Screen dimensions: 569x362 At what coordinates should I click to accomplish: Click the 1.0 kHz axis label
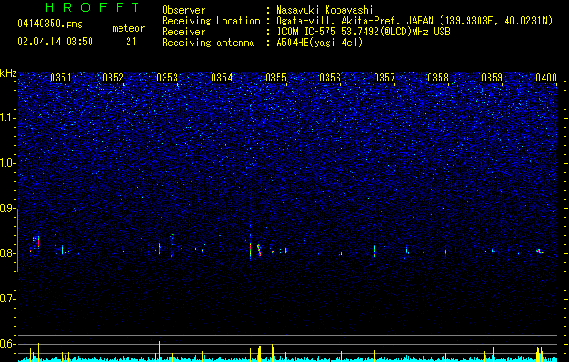pos(8,163)
